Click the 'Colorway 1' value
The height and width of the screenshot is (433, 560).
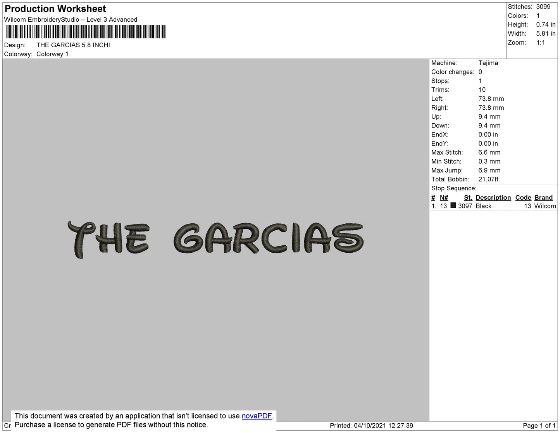pyautogui.click(x=52, y=54)
